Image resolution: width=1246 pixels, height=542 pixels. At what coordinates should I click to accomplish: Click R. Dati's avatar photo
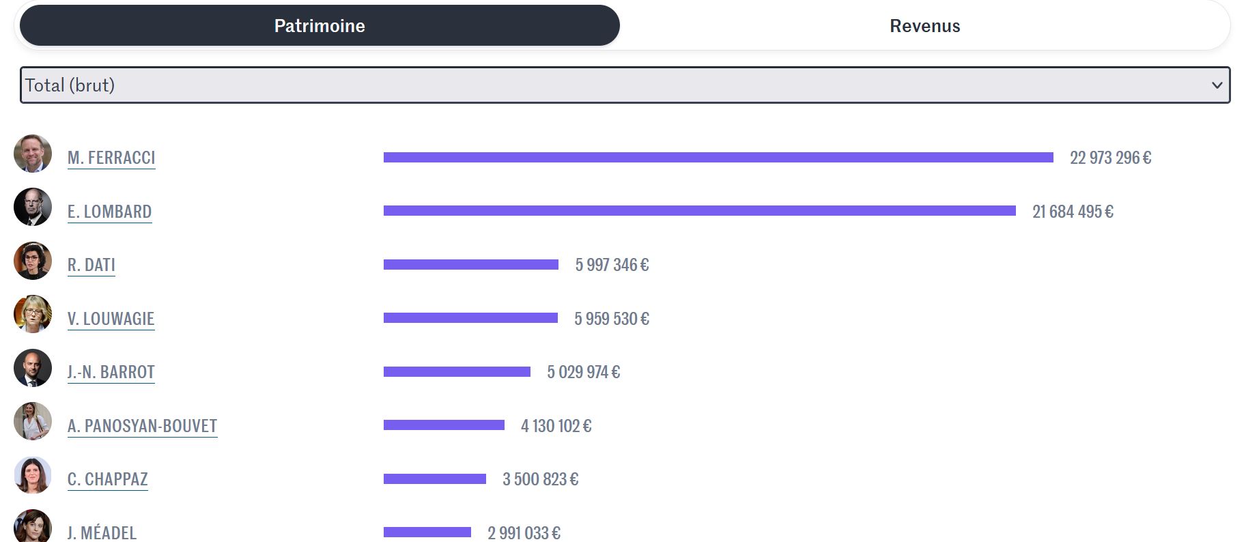click(x=33, y=261)
